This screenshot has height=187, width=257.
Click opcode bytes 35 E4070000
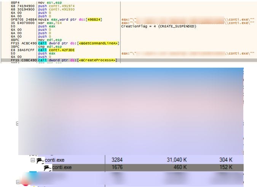tap(22, 23)
